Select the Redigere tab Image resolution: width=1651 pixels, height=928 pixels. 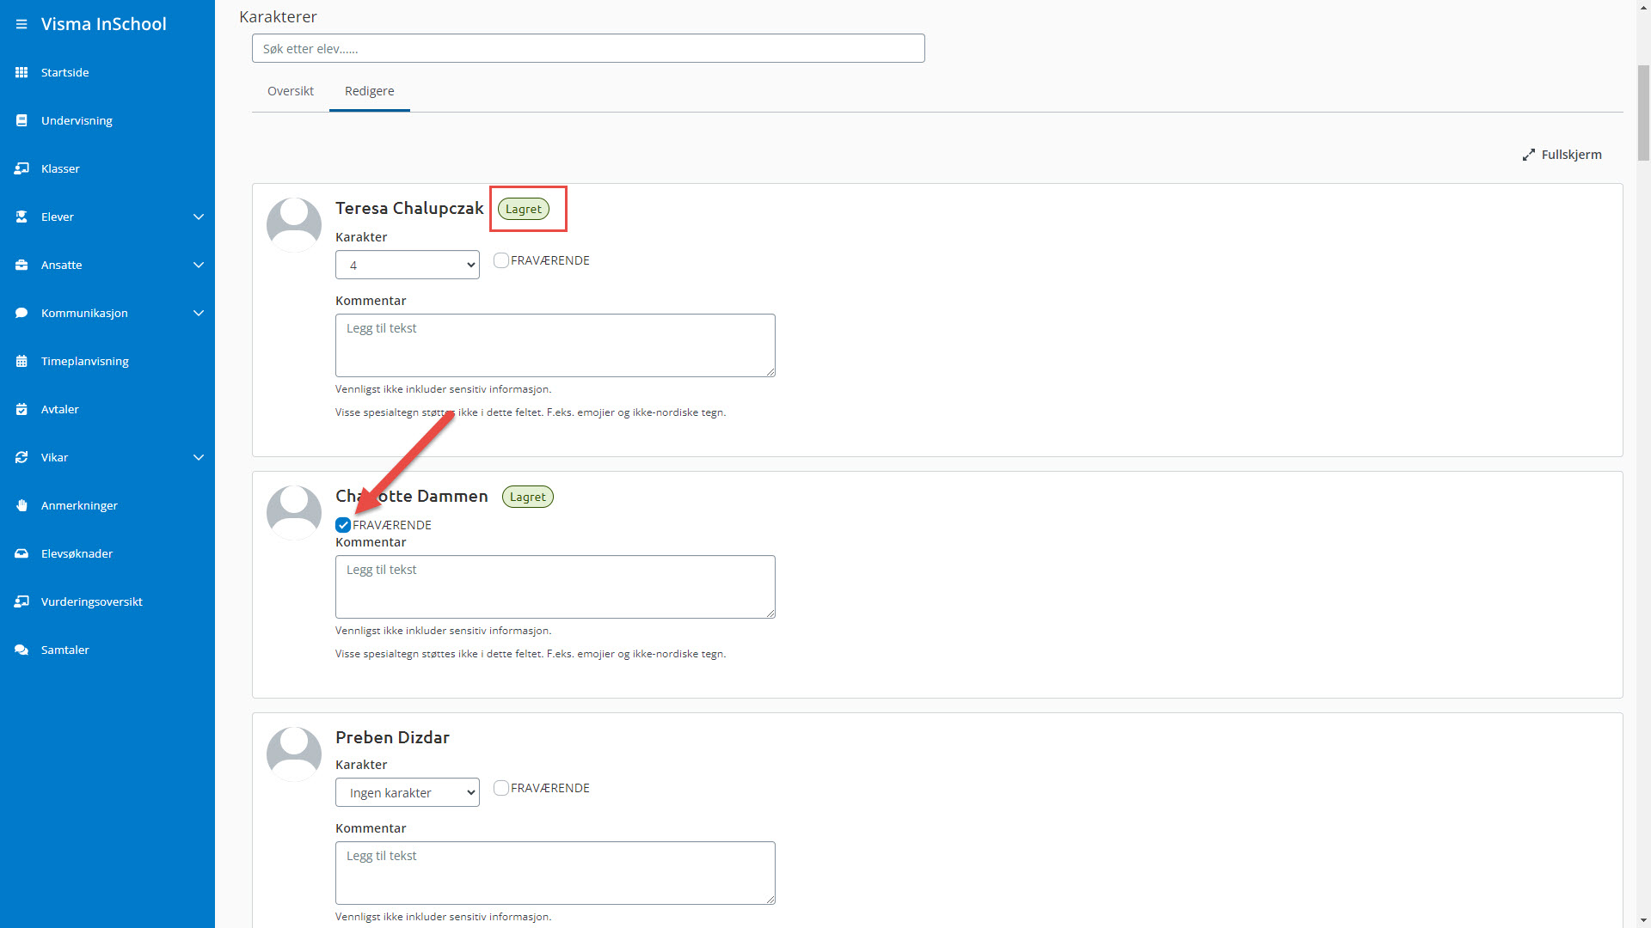[x=370, y=91]
